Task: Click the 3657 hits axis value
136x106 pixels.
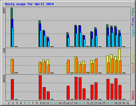Action: pyautogui.click(x=4, y=11)
